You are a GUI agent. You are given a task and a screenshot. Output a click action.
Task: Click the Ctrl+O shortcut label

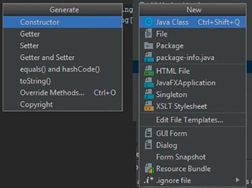pos(105,93)
